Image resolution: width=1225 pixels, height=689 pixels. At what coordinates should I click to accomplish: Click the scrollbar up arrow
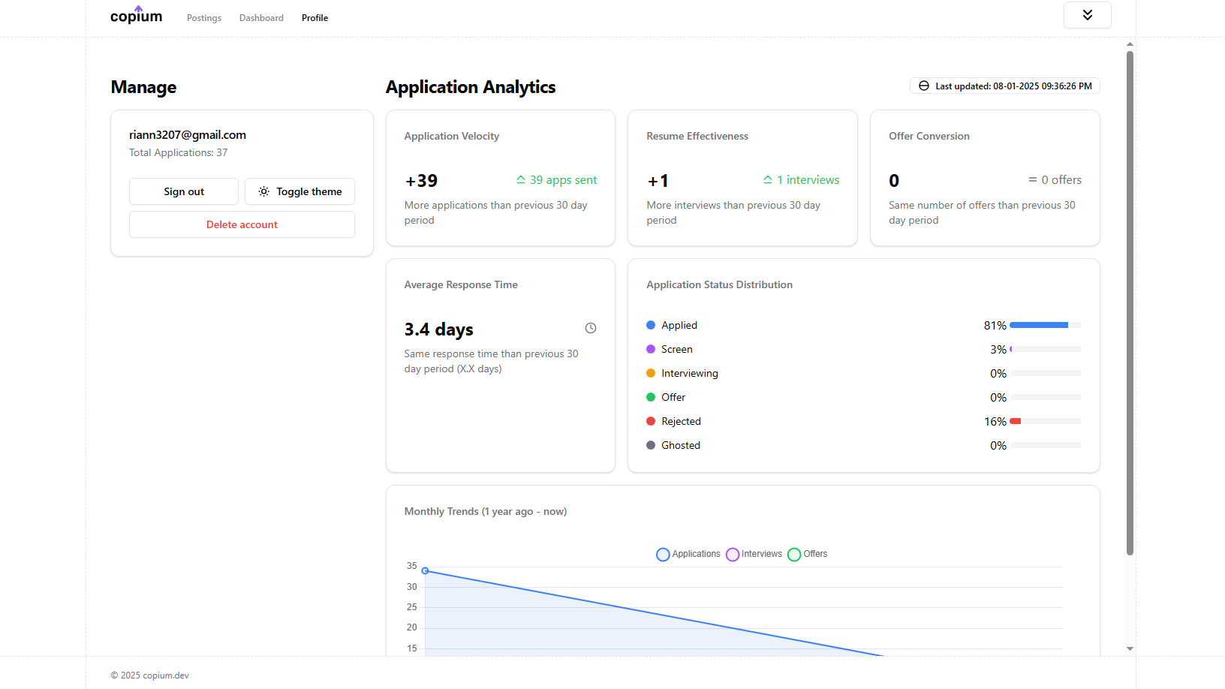click(1130, 44)
